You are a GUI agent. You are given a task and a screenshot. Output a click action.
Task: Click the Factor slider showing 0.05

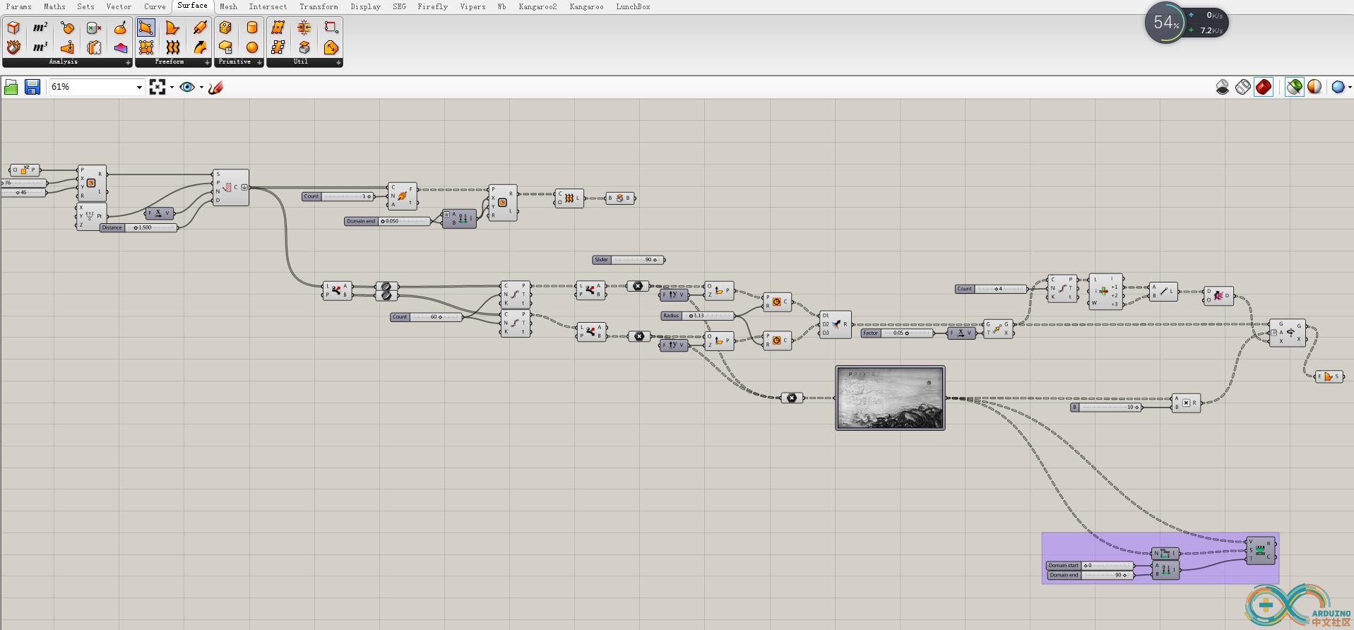click(898, 333)
